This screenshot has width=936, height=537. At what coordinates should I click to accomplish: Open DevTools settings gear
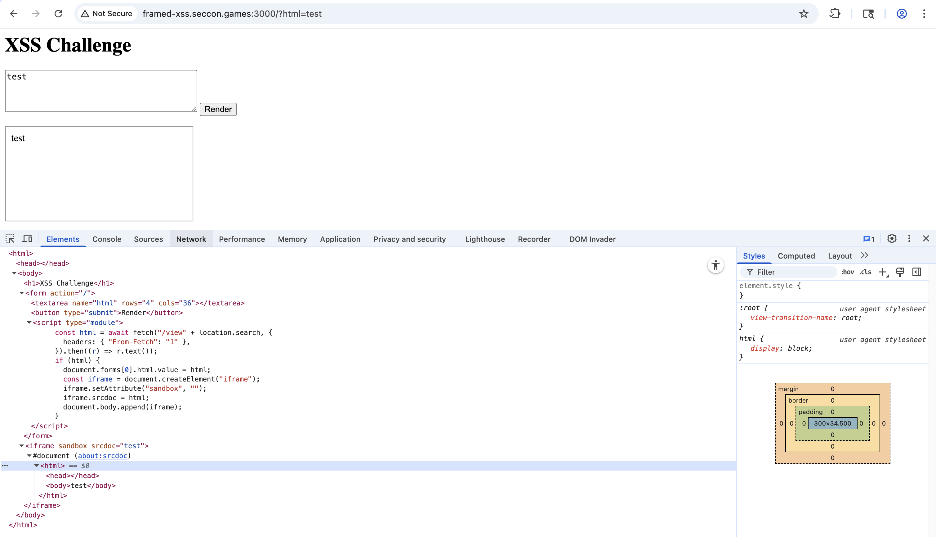pos(892,239)
